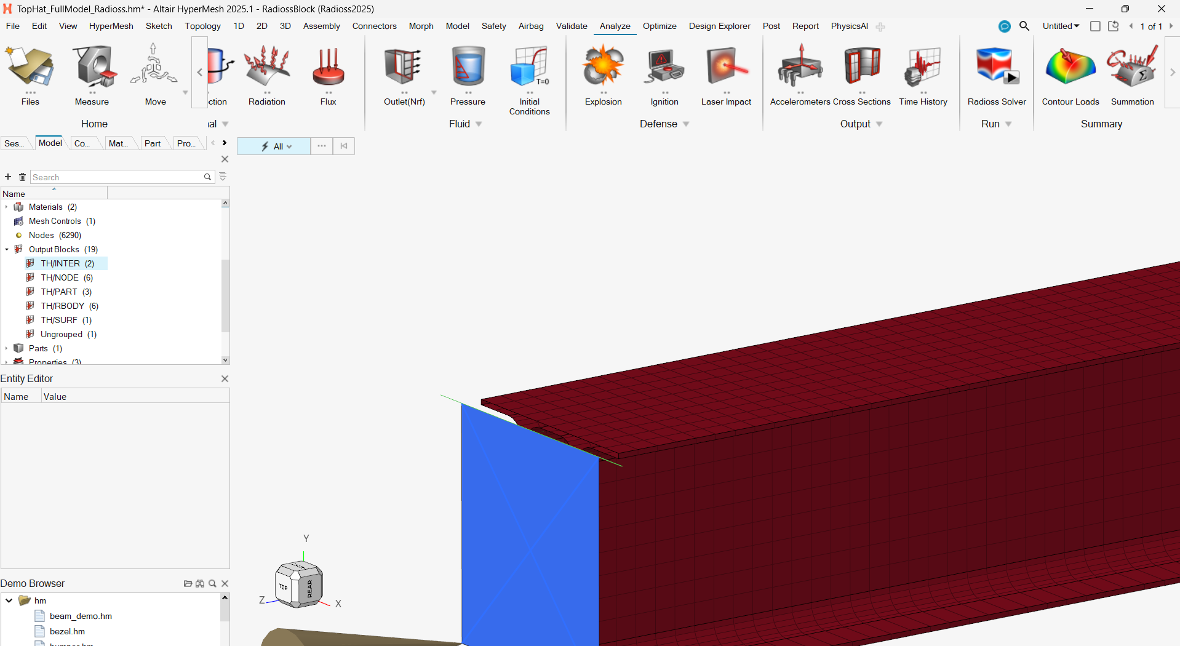Expand the Parts tree node
Screen dimensions: 1180x646
[x=6, y=348]
